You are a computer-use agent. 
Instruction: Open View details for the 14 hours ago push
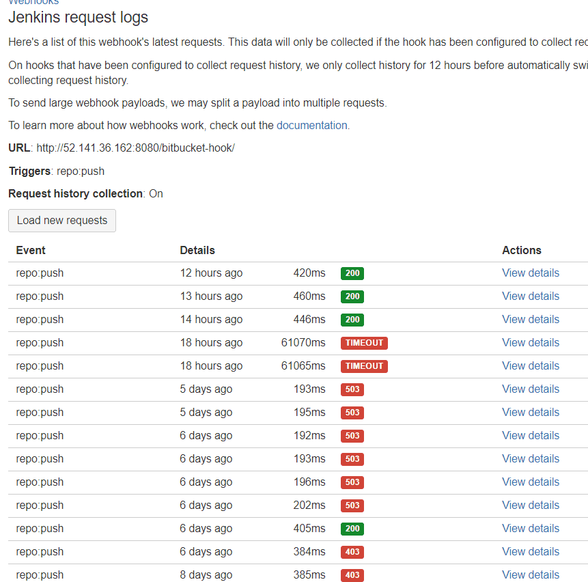click(530, 320)
